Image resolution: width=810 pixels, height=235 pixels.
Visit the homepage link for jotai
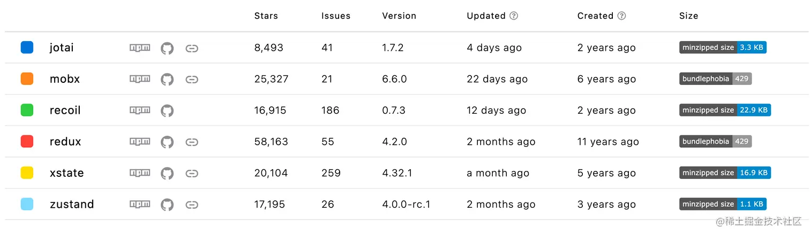pyautogui.click(x=192, y=48)
